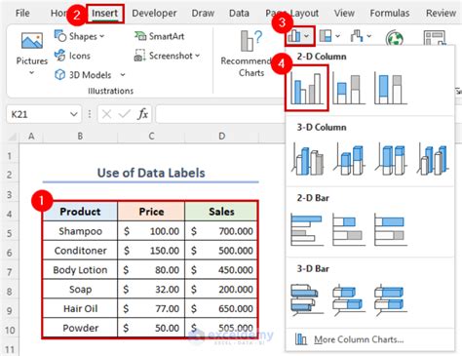This screenshot has width=462, height=356.
Task: Select 2-D 100% Stacked Column chart
Action: (391, 88)
